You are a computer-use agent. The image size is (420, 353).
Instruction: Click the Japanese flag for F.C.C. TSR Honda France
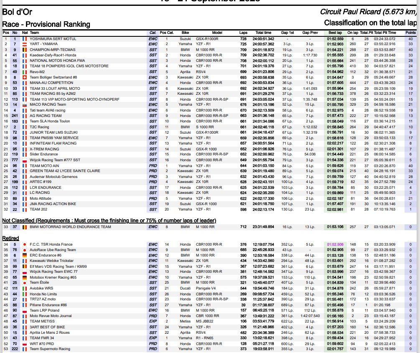point(24,244)
